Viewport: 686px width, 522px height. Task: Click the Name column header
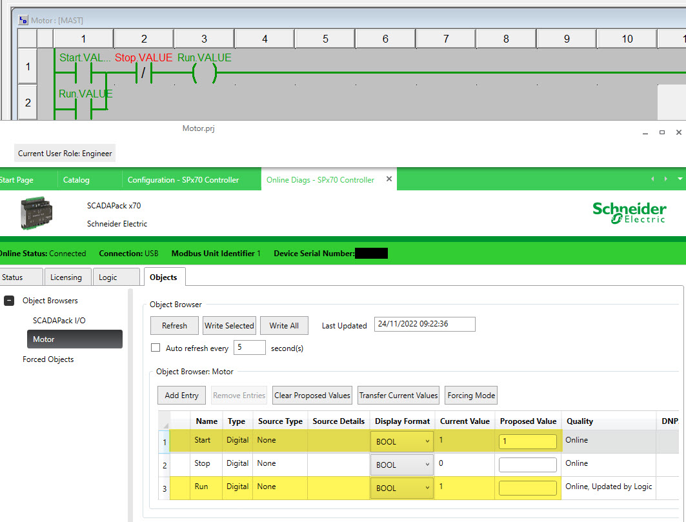tap(207, 421)
